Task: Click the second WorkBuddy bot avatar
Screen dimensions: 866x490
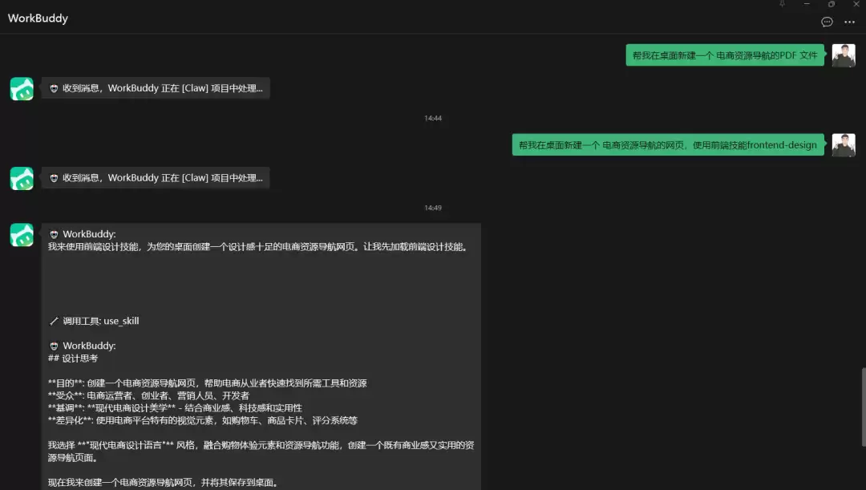Action: pyautogui.click(x=22, y=179)
